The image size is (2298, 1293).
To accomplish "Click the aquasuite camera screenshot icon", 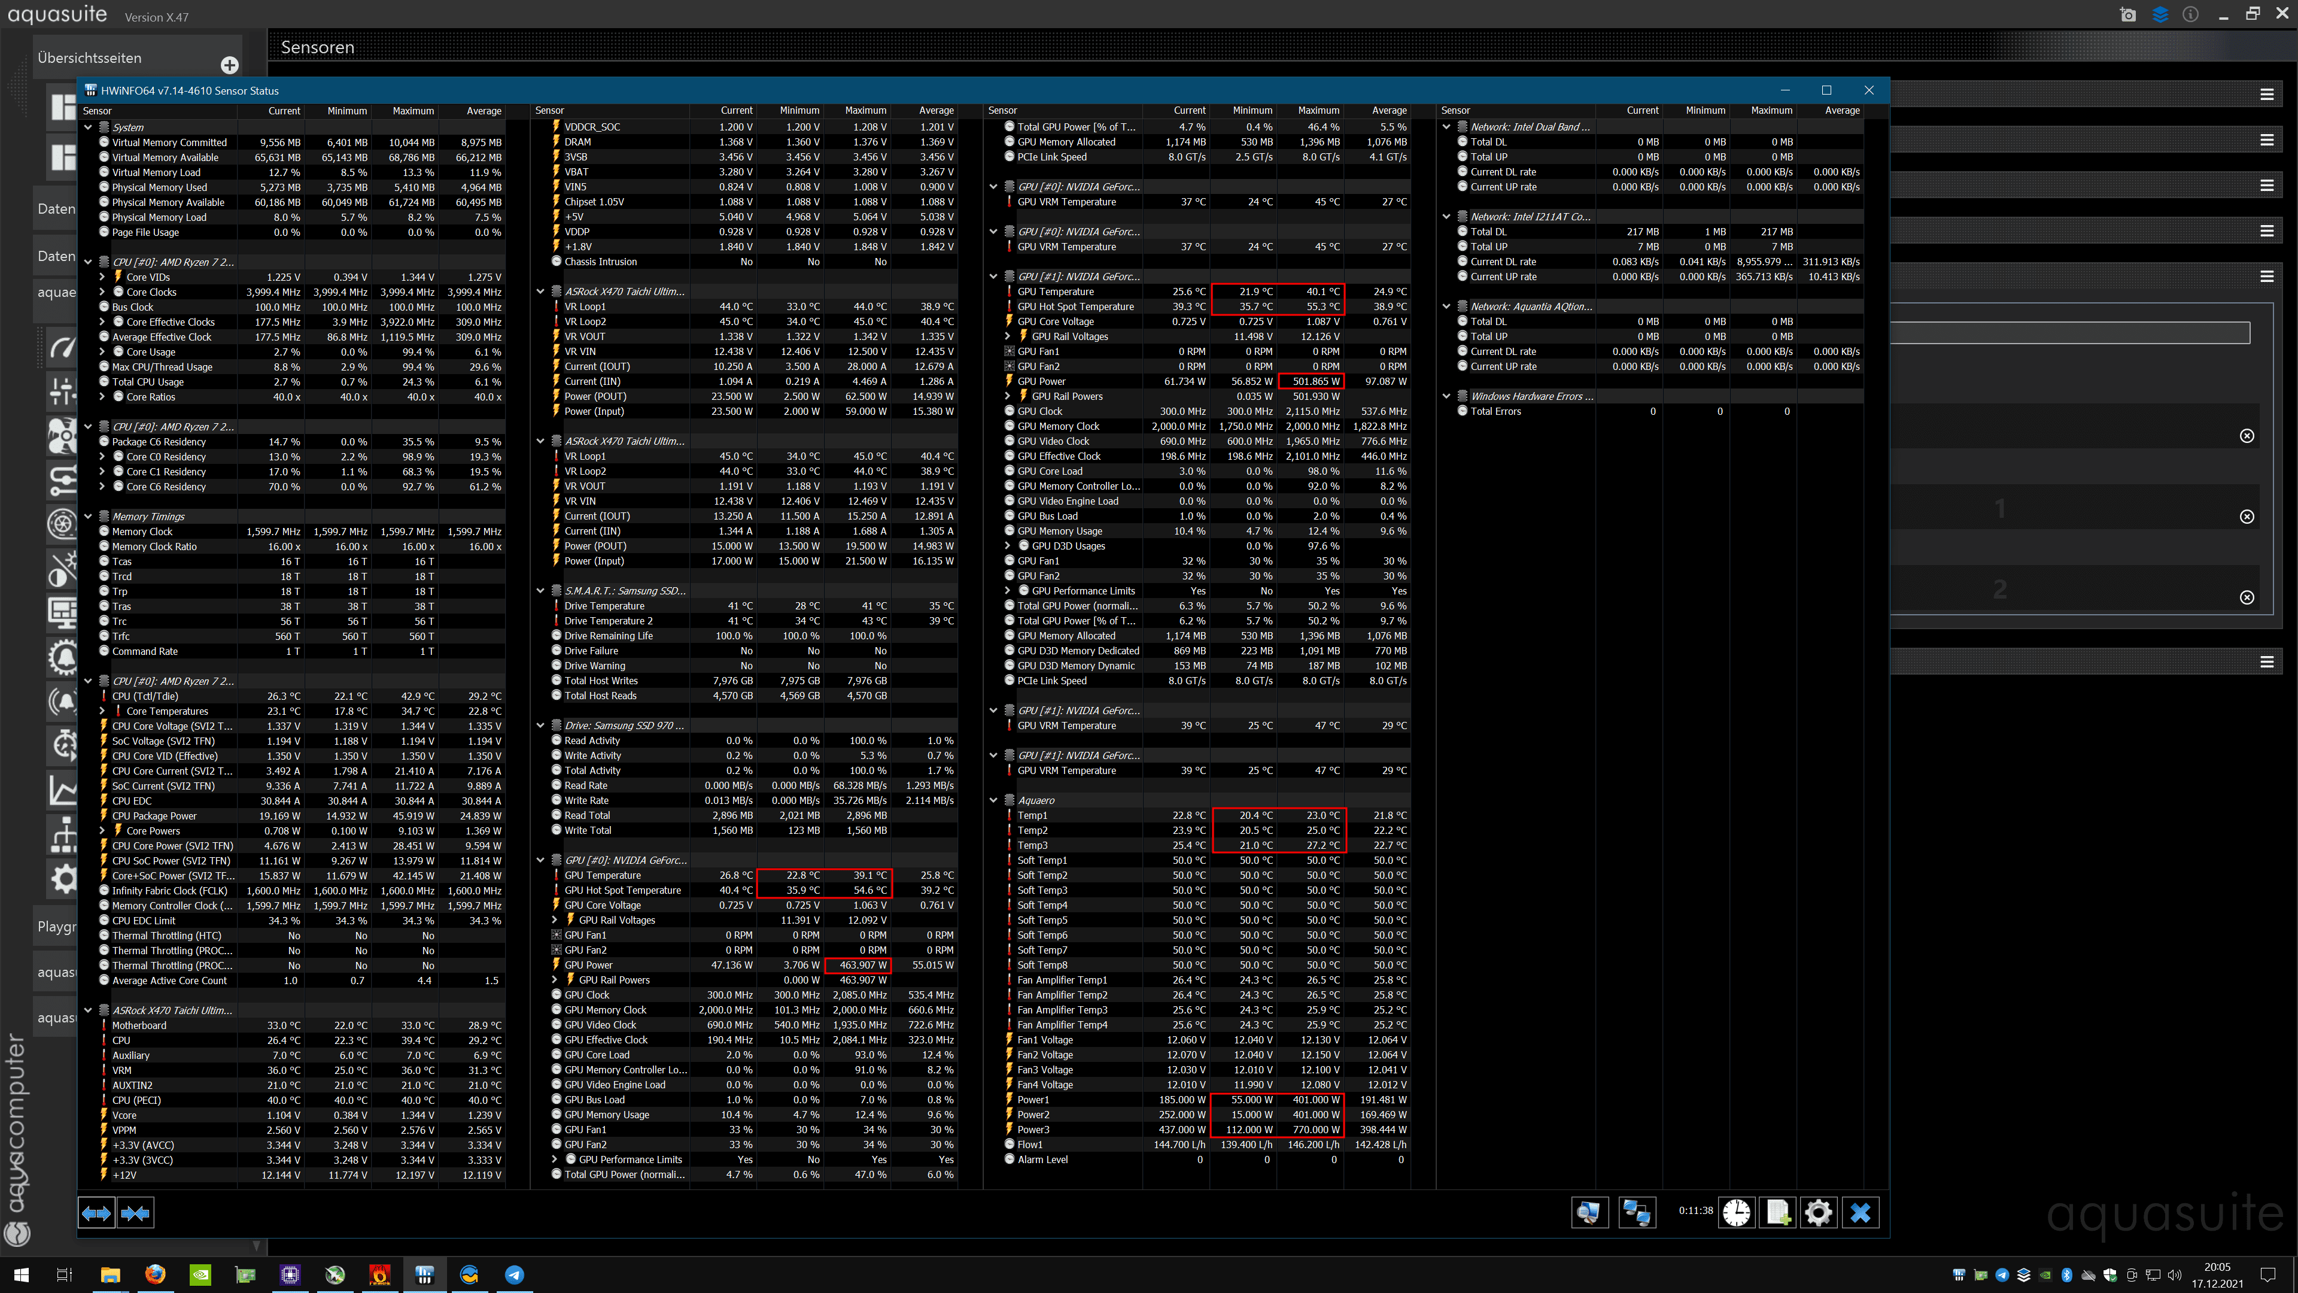I will tap(2127, 14).
